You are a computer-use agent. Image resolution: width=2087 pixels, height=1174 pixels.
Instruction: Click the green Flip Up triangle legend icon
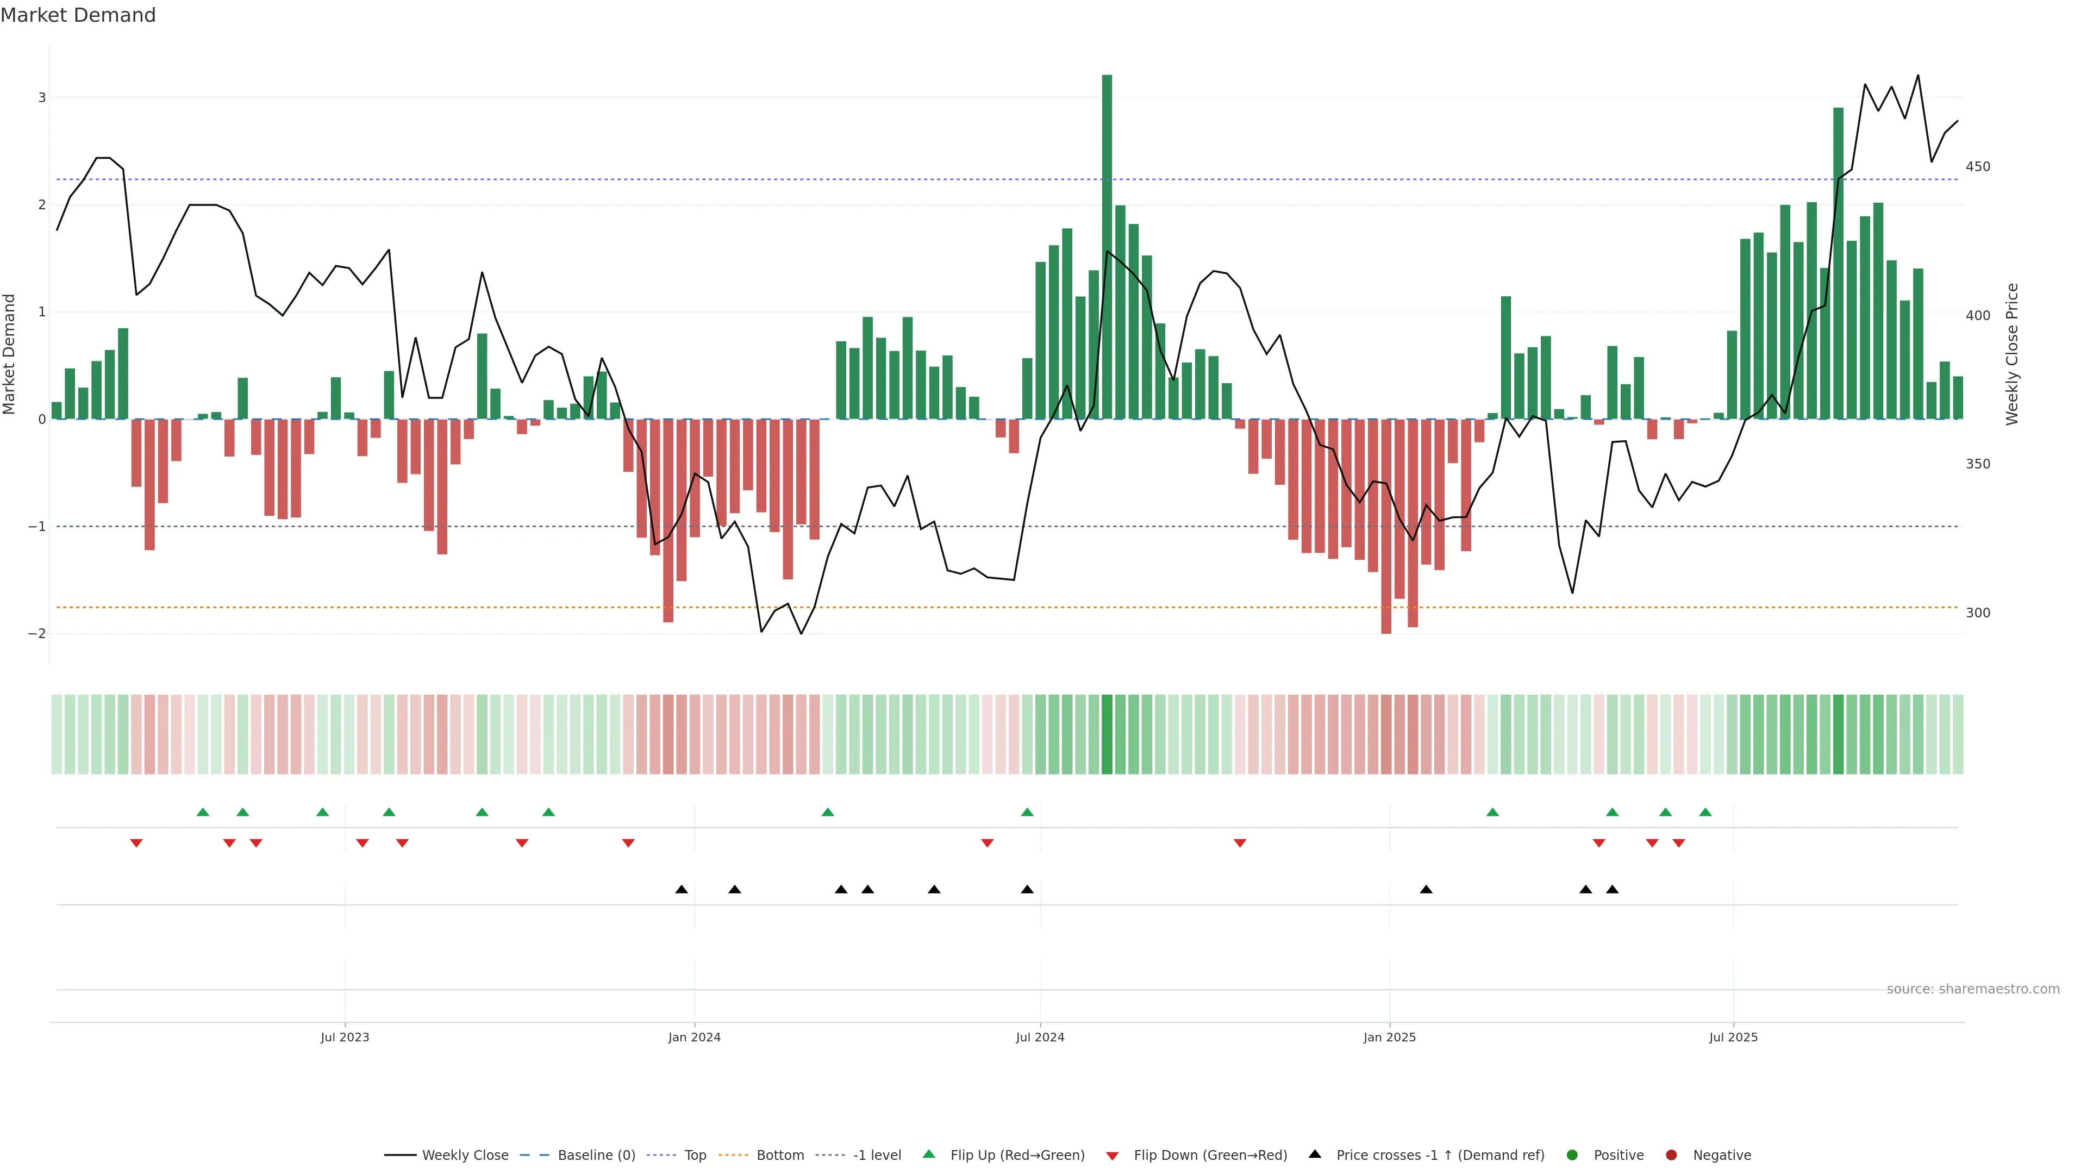point(928,1154)
